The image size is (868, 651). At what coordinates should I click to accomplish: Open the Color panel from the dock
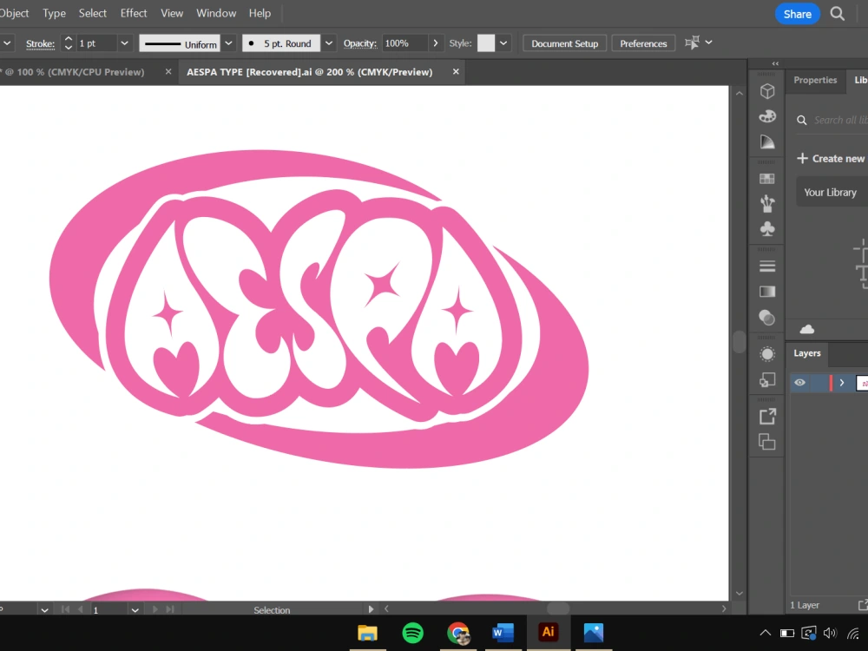click(x=767, y=116)
